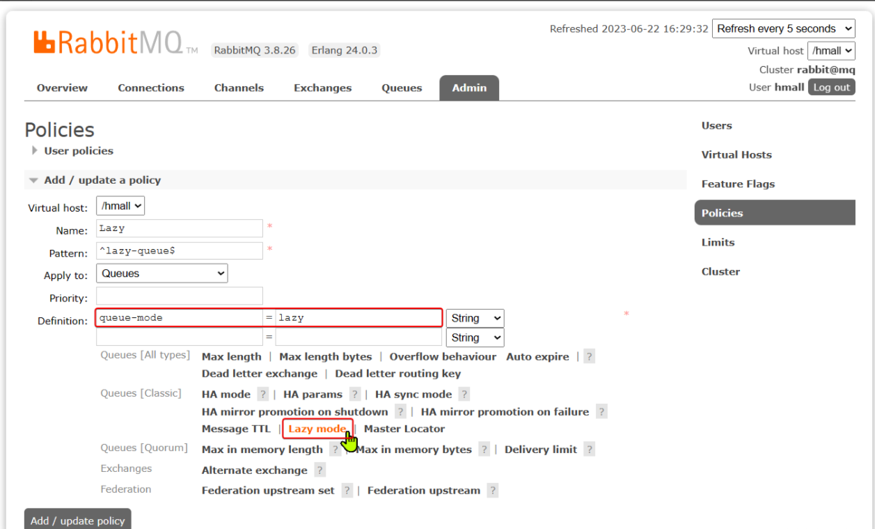
Task: Focus the policy Name field containing Lazy
Action: coord(180,228)
